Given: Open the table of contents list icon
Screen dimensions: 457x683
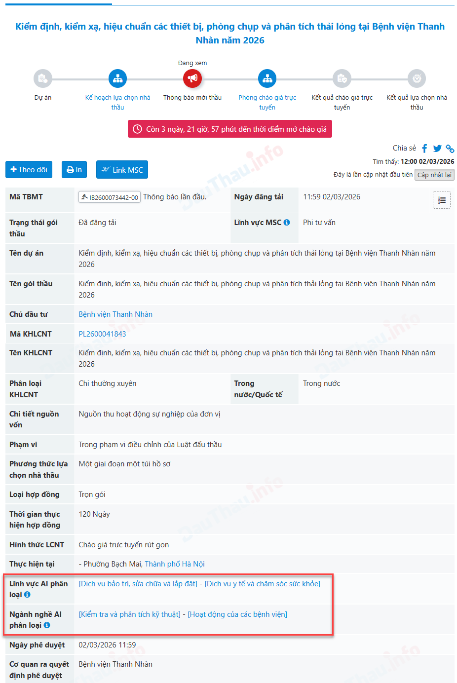Looking at the screenshot, I should tap(441, 200).
